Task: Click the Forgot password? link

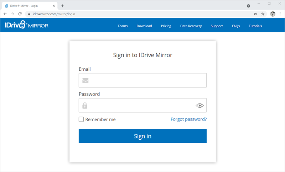Action: point(189,119)
